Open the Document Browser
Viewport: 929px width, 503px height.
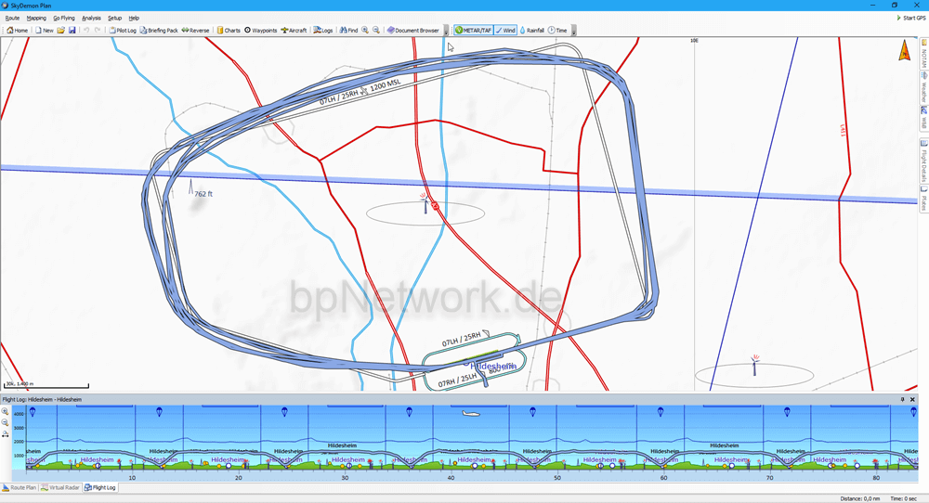click(413, 31)
